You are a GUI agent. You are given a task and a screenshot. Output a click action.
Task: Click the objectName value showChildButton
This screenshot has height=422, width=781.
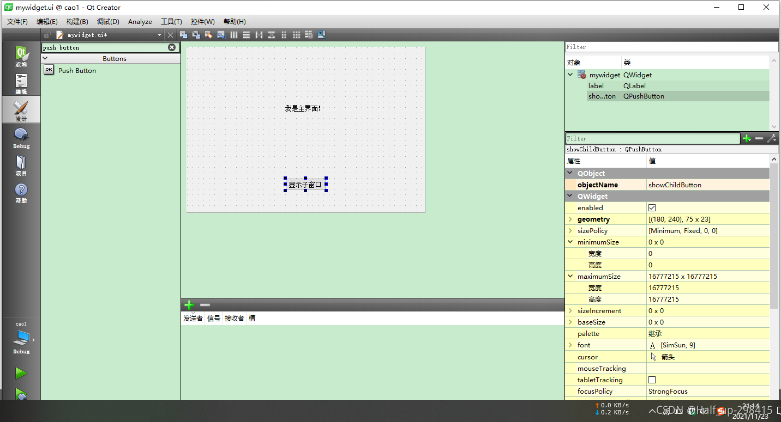pyautogui.click(x=708, y=185)
